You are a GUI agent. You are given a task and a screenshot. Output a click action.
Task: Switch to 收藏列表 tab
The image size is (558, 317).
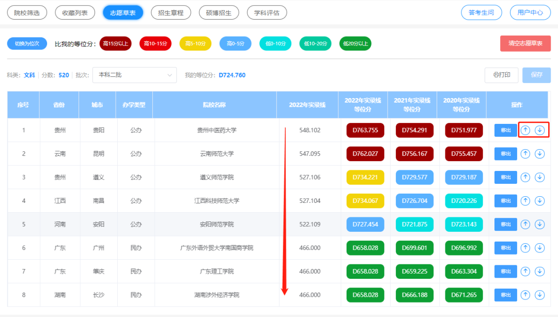[75, 13]
